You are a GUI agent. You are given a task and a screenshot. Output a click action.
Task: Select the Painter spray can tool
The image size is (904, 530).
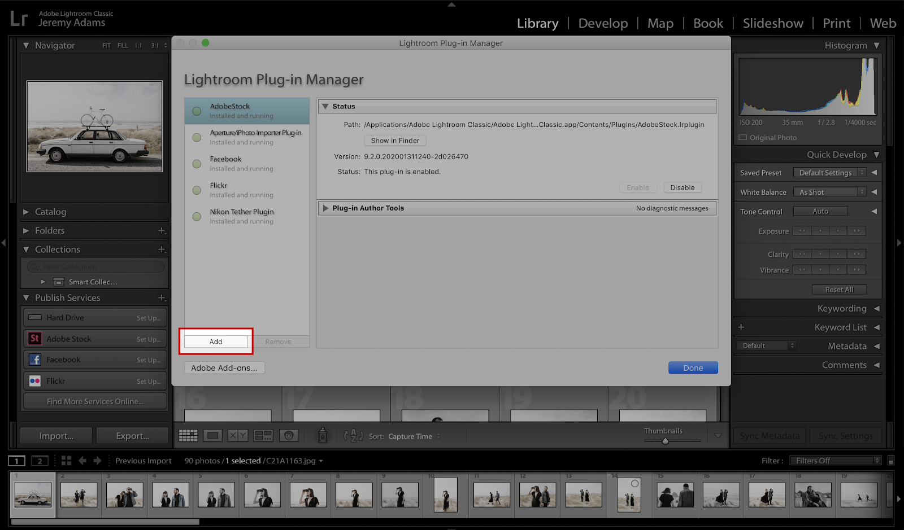point(323,435)
